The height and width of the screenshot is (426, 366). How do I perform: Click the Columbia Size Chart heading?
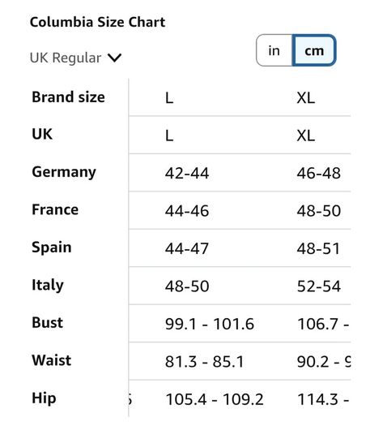[98, 22]
